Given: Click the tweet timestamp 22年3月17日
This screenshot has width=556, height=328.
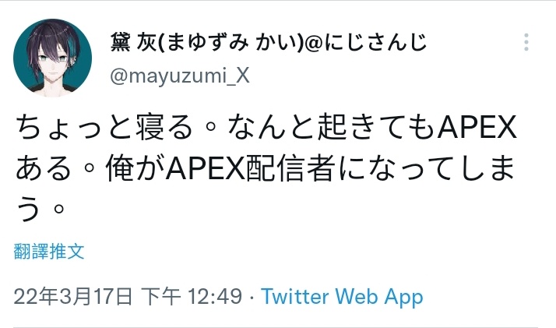Looking at the screenshot, I should tap(73, 296).
